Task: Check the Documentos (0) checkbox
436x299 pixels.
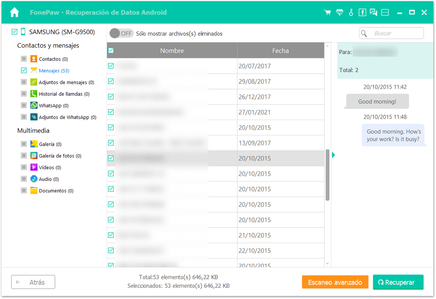Action: point(24,190)
